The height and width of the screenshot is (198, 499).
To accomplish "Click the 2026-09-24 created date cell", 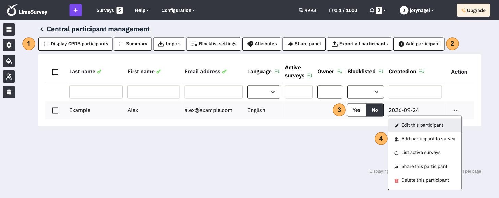I will tap(404, 110).
